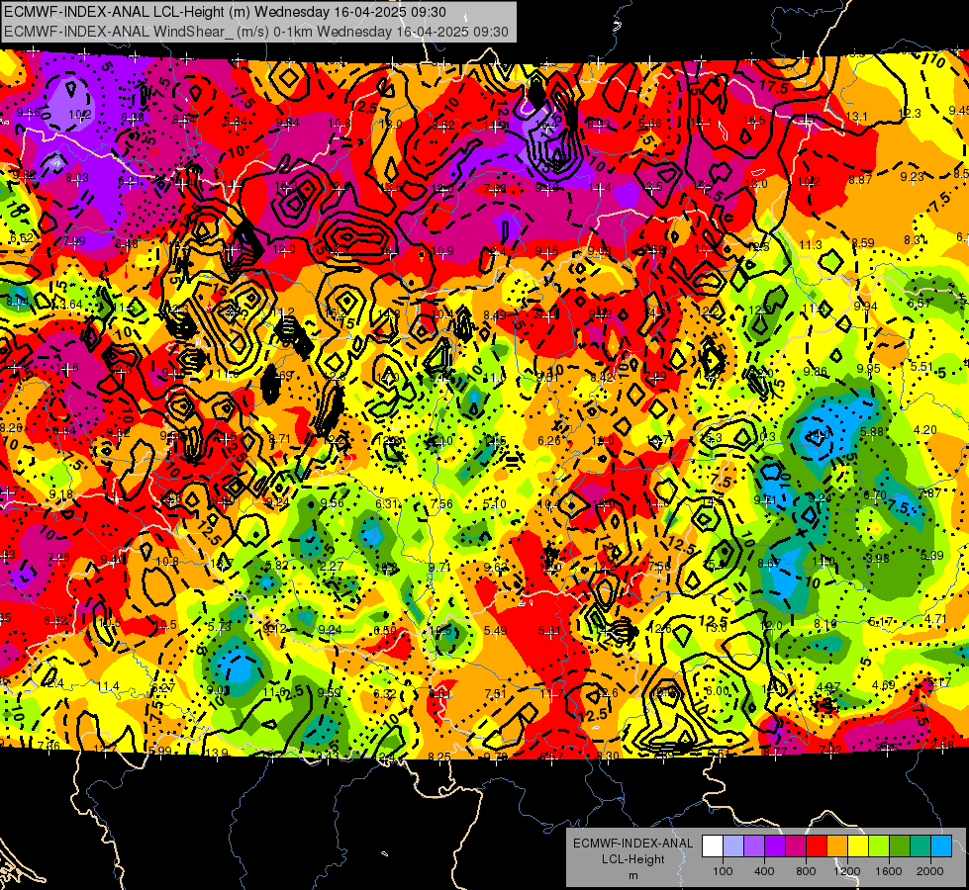Click the legend tick label 1600
The image size is (969, 890).
(x=889, y=871)
